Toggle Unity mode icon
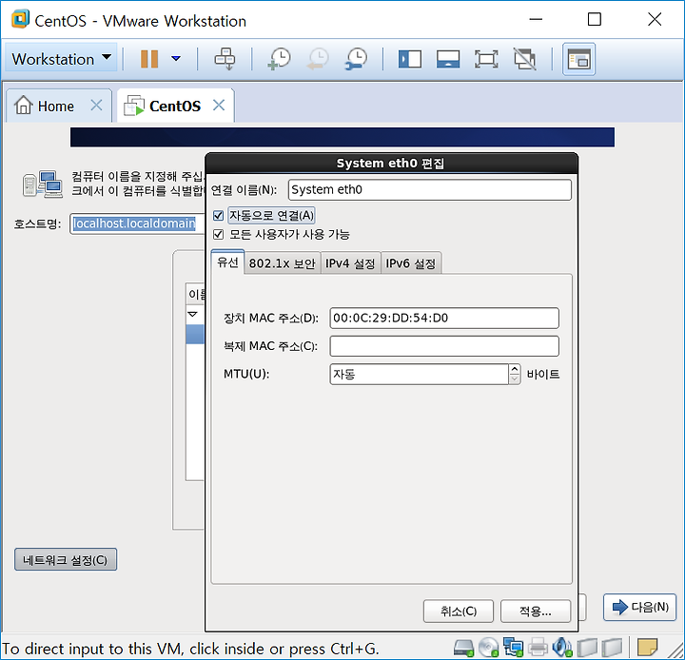Image resolution: width=685 pixels, height=660 pixels. click(x=524, y=59)
